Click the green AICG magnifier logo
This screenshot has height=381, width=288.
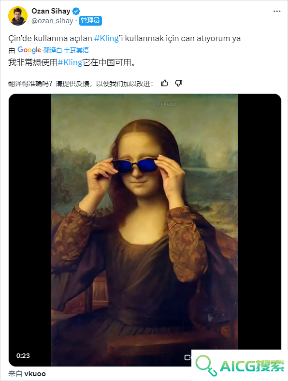pos(206,365)
